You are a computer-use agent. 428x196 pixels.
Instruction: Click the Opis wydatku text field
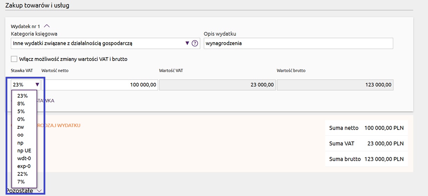pos(298,43)
